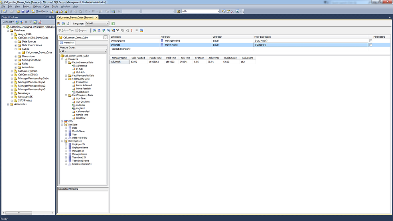The image size is (393, 221).
Task: Click the Design Mode icon in query toolbar
Action: pyautogui.click(x=142, y=30)
